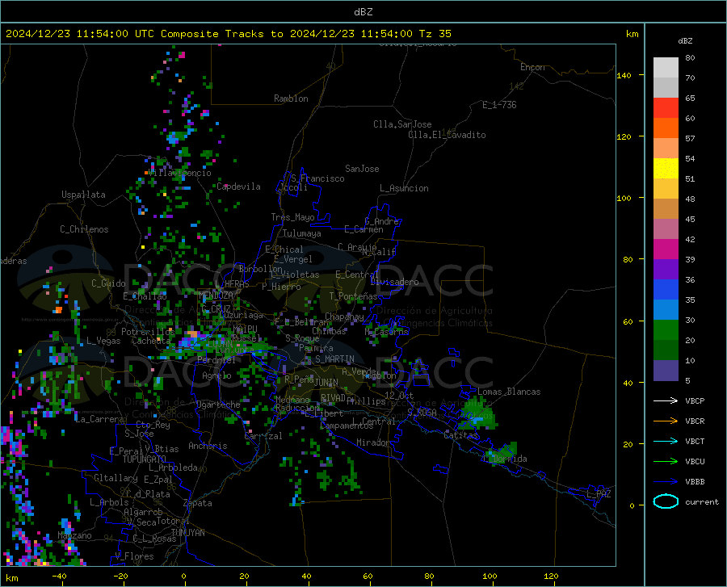Image resolution: width=727 pixels, height=587 pixels.
Task: Select the red swatch in the dBZ scale
Action: click(666, 108)
